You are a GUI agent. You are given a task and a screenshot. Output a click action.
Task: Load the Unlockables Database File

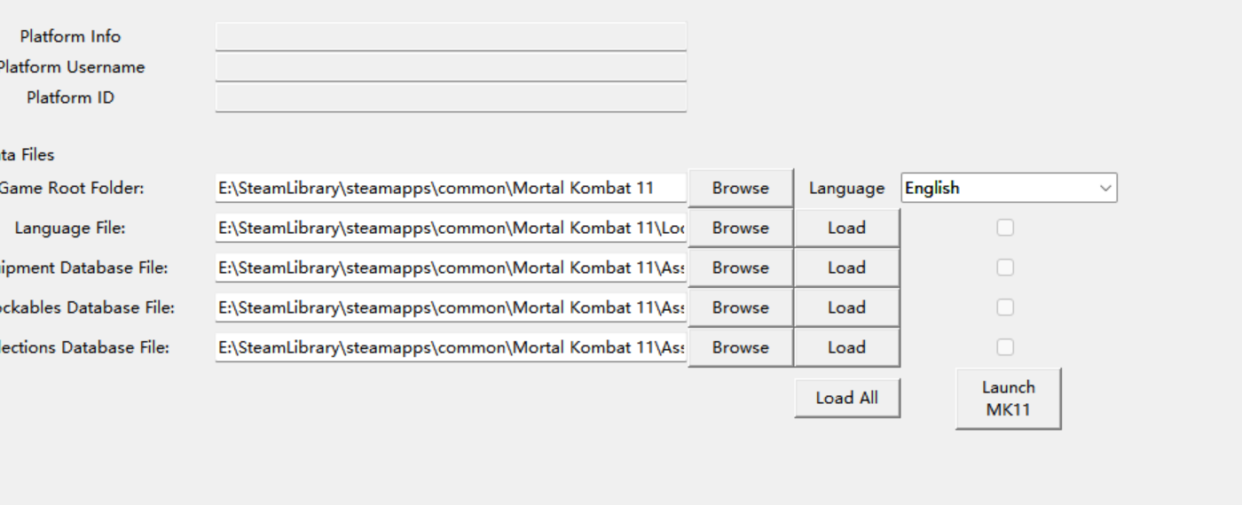846,307
